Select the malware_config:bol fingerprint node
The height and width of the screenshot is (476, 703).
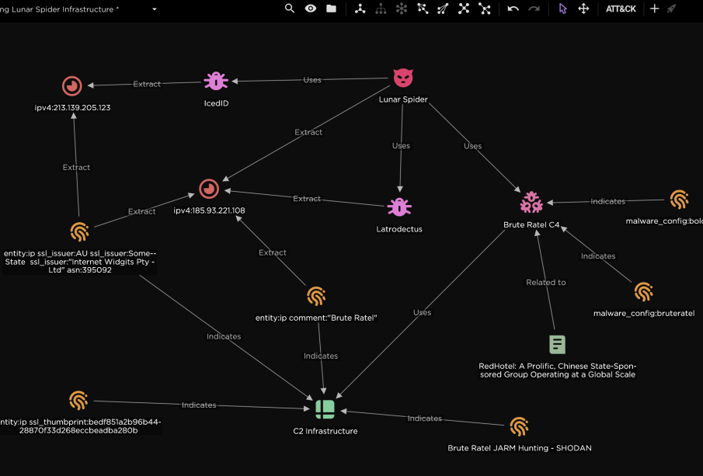click(679, 200)
